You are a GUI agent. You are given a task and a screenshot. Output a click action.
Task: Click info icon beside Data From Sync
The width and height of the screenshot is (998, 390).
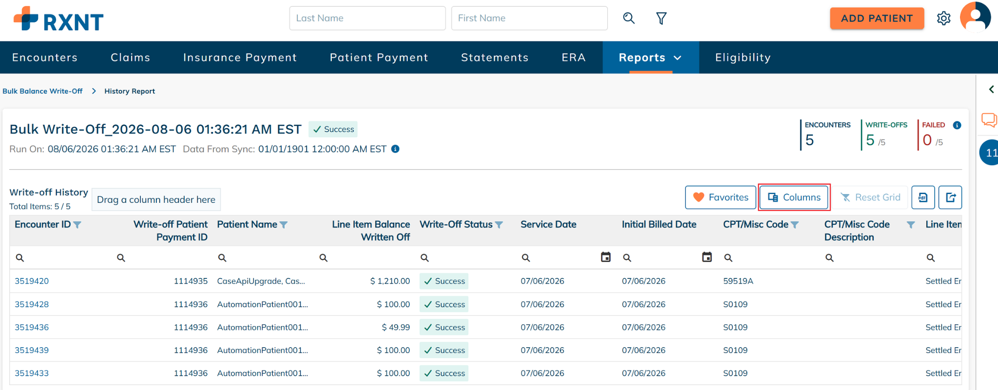[x=395, y=149]
